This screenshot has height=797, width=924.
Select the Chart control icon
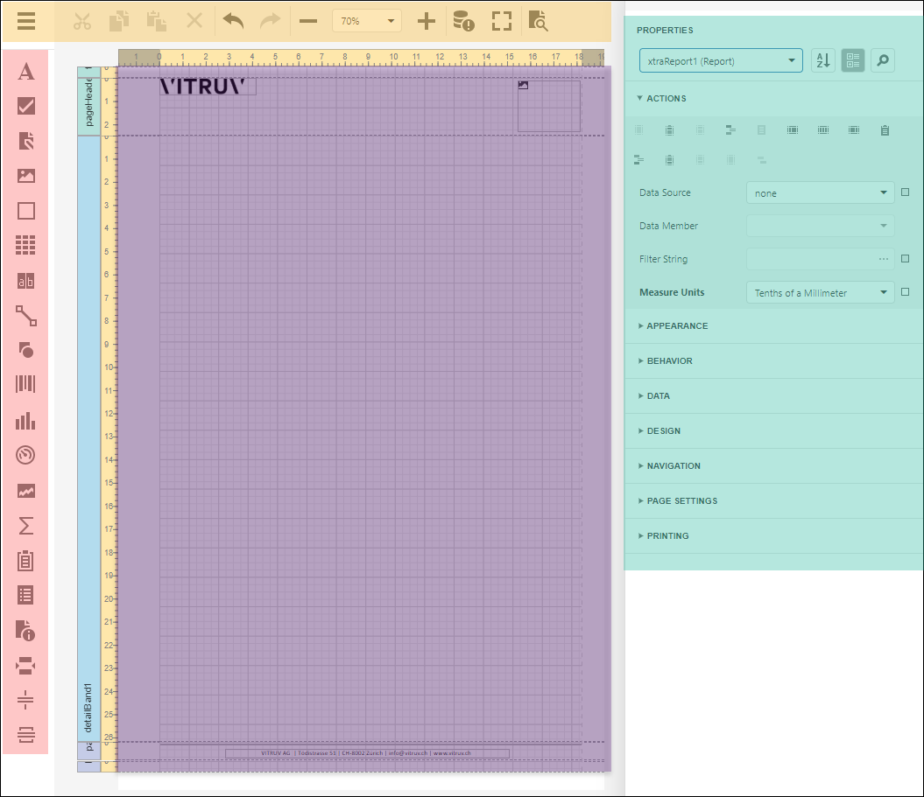tap(26, 421)
